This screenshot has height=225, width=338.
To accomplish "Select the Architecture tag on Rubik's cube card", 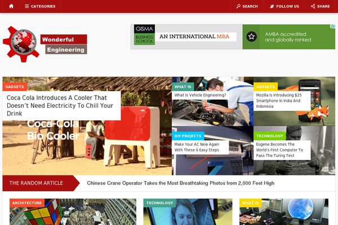I will tap(27, 203).
